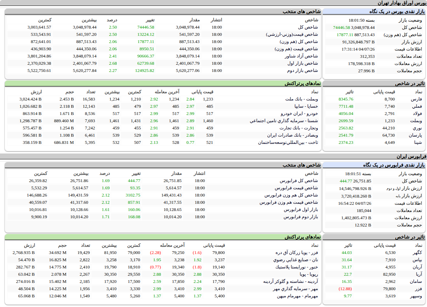This screenshot has height=307, width=427.
Task: Click the حجم column header in Tehran most-traded table
Action: pyautogui.click(x=70, y=92)
